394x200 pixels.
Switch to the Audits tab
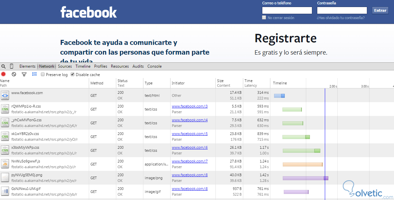tap(138, 66)
